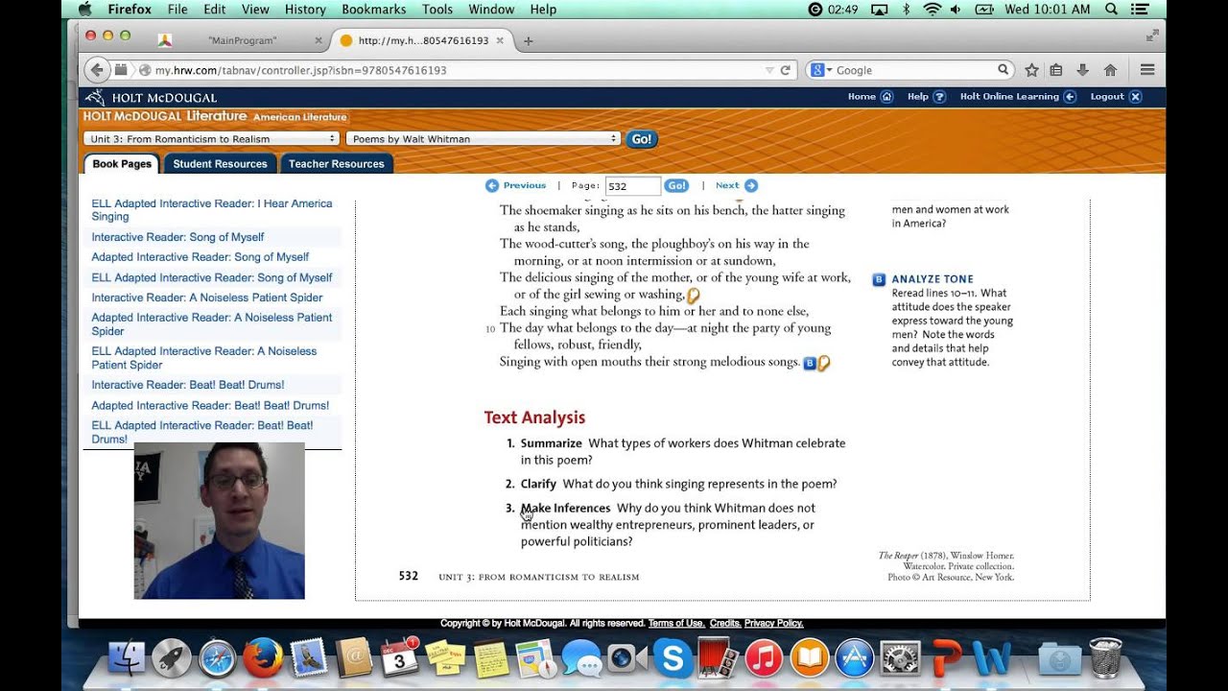Screen dimensions: 1228x691
Task: Expand the Unit 3 unit dropdown
Action: pyautogui.click(x=211, y=139)
